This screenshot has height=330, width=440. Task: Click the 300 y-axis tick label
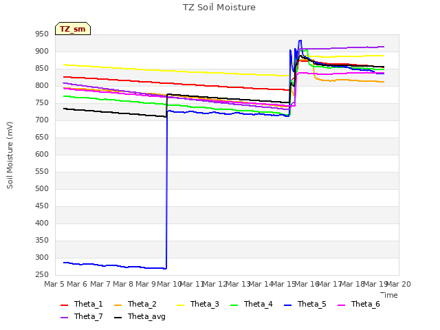click(x=42, y=258)
